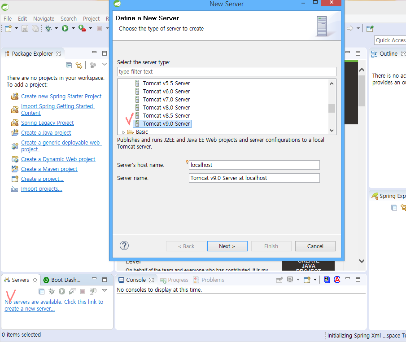Collapse all in Servers view toolbar
Screen dimensions: 406x342
(41, 291)
